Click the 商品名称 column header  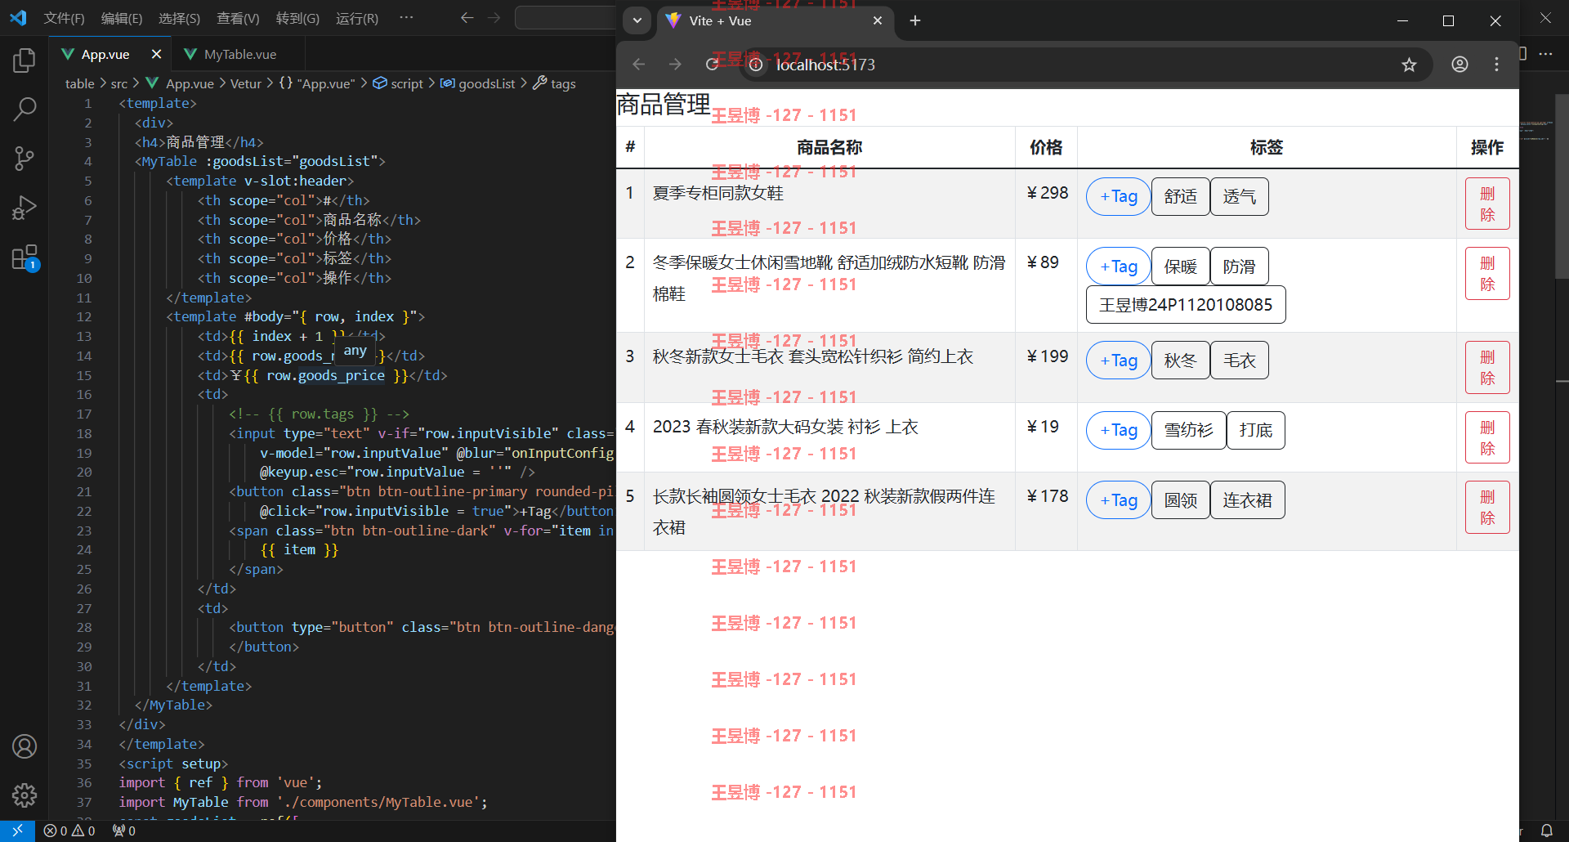(829, 147)
